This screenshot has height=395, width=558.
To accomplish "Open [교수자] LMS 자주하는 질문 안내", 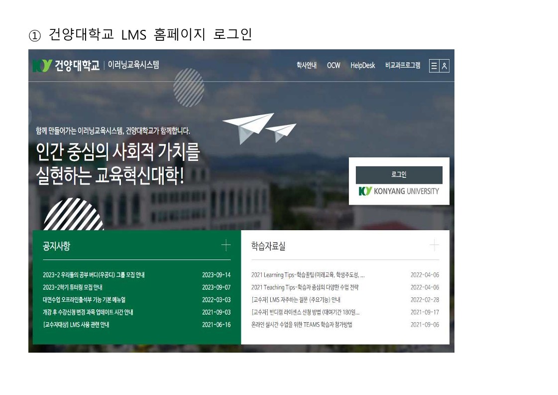I will [296, 300].
